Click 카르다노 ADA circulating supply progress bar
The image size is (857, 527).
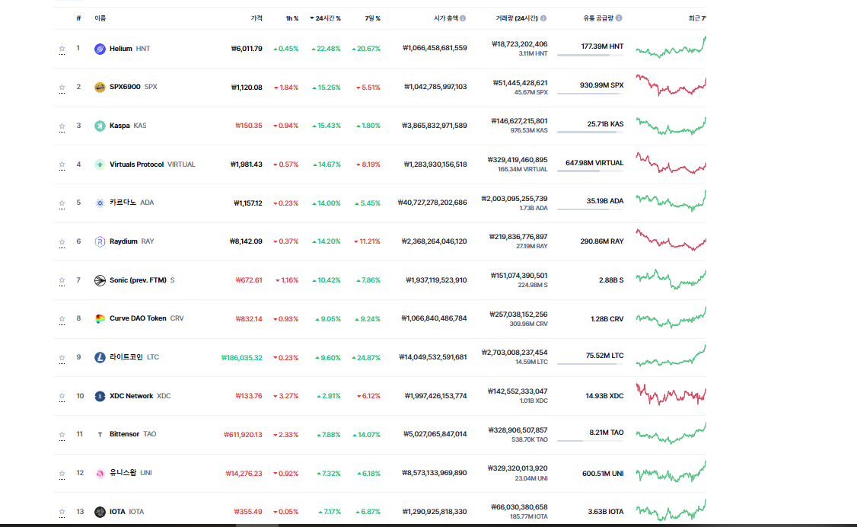point(591,209)
